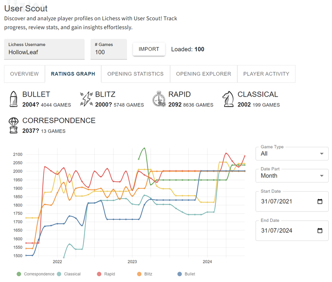Open the Opening Statistics tab
This screenshot has height=282, width=332.
click(x=135, y=74)
